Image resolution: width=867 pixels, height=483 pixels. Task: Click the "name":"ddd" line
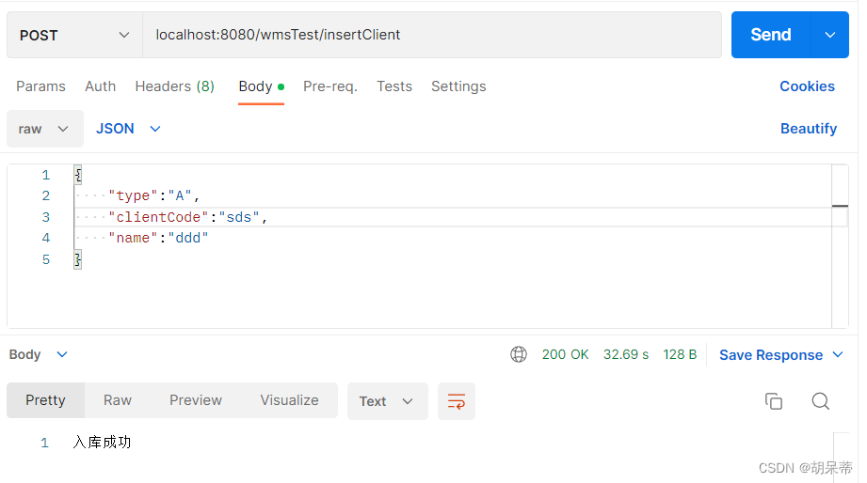(158, 238)
